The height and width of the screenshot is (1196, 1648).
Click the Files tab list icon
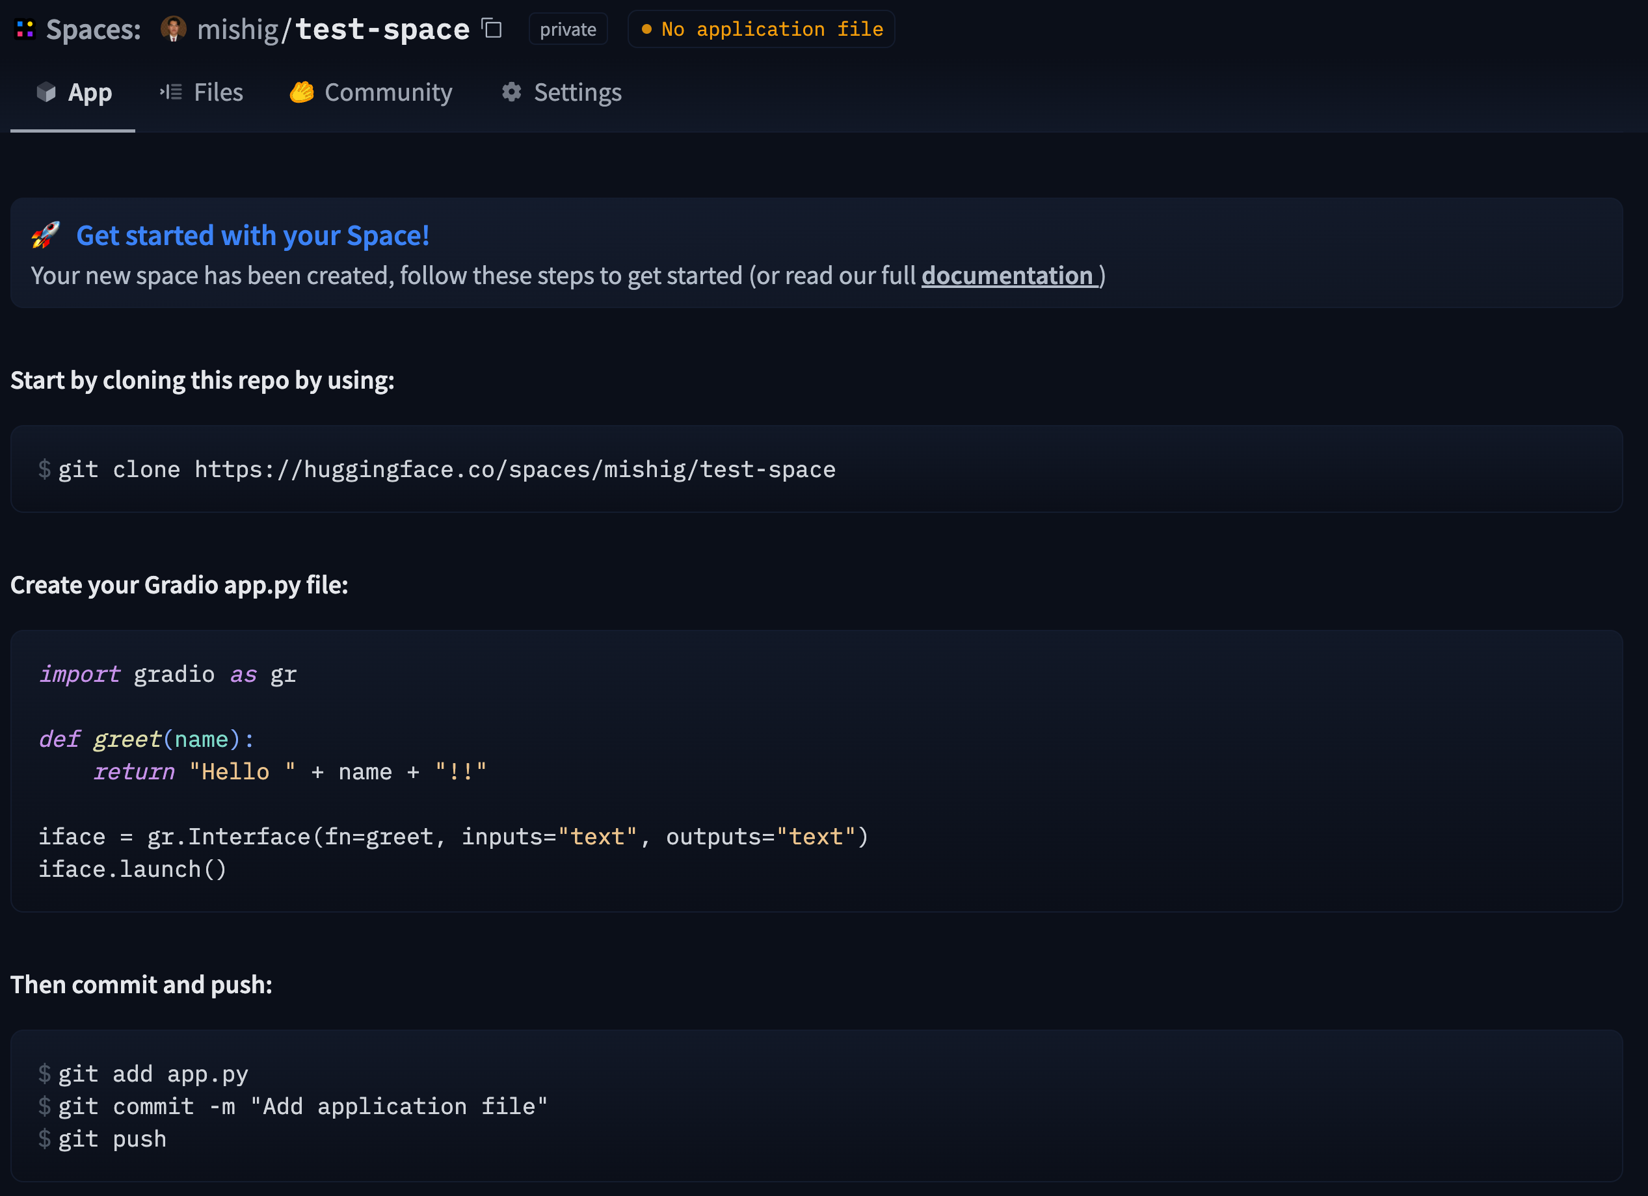click(171, 92)
